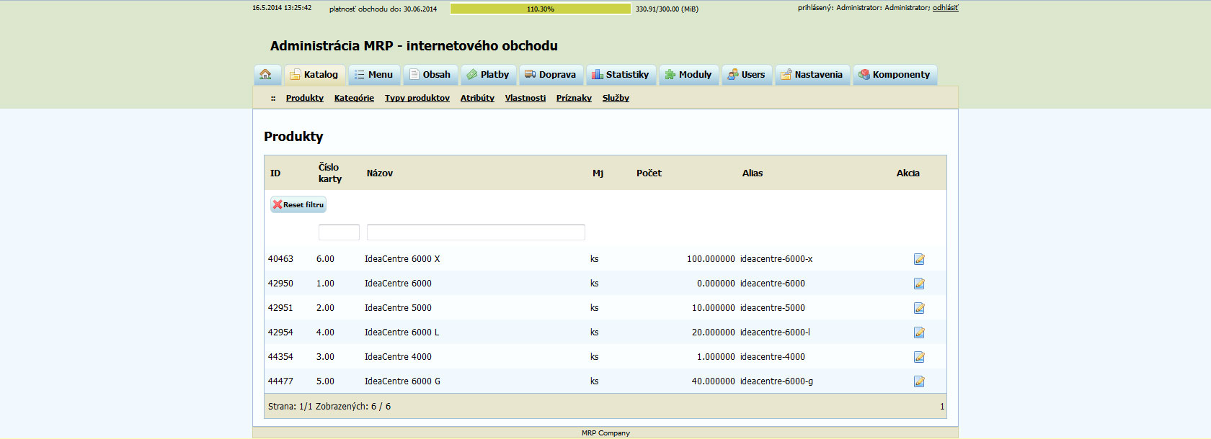Click quantity 100.000000
Image resolution: width=1211 pixels, height=439 pixels.
tap(711, 259)
